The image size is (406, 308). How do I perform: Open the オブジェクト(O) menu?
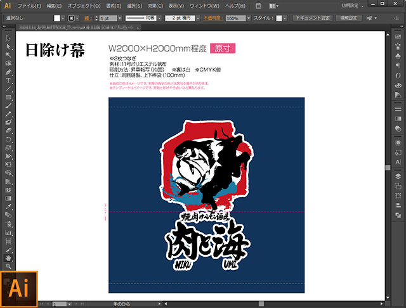pos(84,6)
